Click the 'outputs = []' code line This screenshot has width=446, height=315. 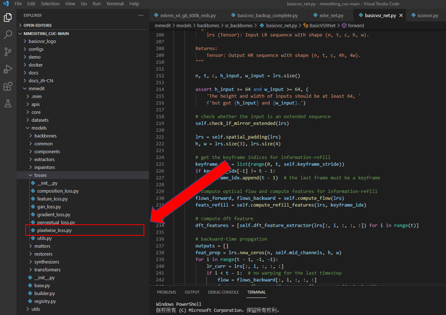212,246
